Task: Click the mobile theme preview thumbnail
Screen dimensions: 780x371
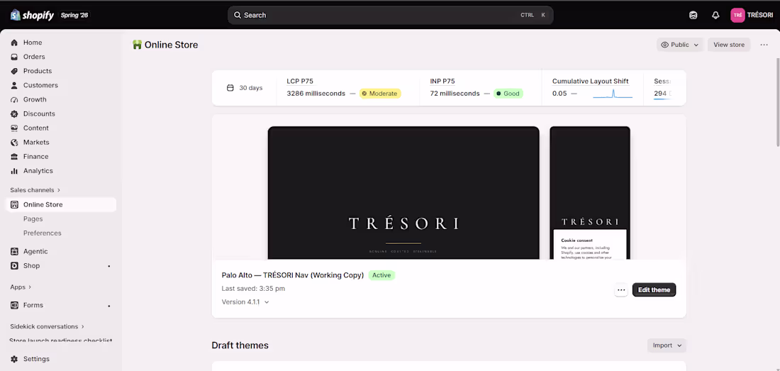Action: [x=590, y=193]
